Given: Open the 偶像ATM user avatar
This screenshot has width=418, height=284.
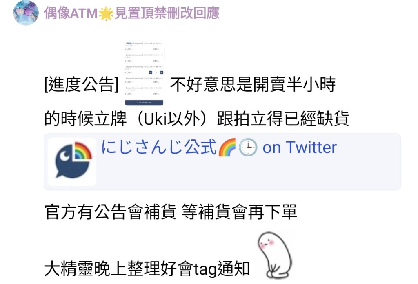Looking at the screenshot, I should click(x=26, y=13).
